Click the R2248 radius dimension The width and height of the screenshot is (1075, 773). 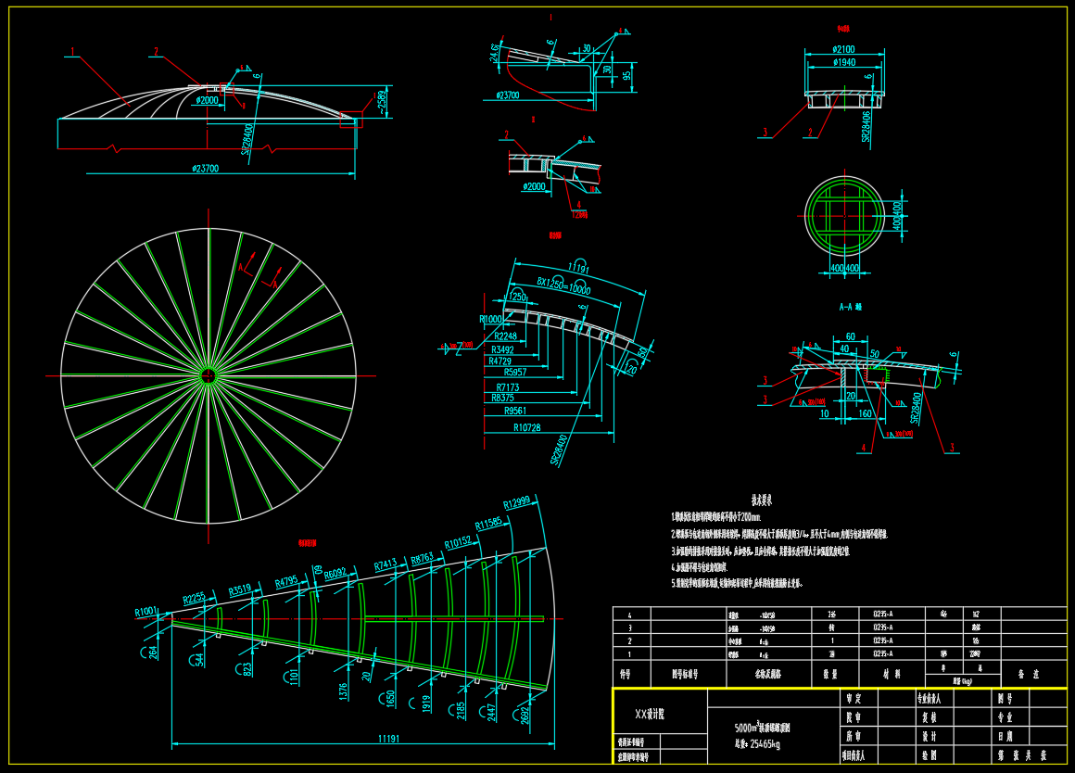[x=505, y=336]
